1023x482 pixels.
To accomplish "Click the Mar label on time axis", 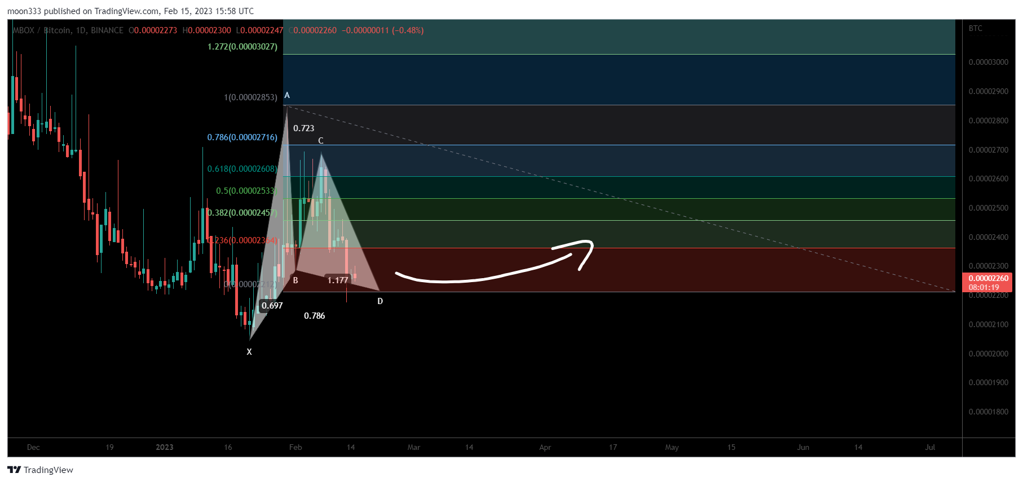I will (x=414, y=447).
